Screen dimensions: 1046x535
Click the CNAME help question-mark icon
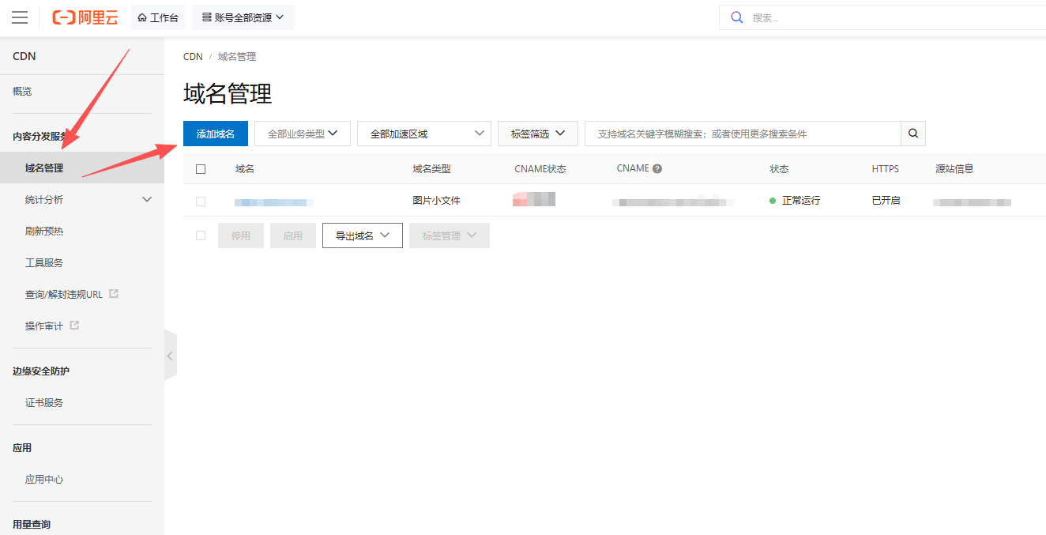(x=657, y=168)
